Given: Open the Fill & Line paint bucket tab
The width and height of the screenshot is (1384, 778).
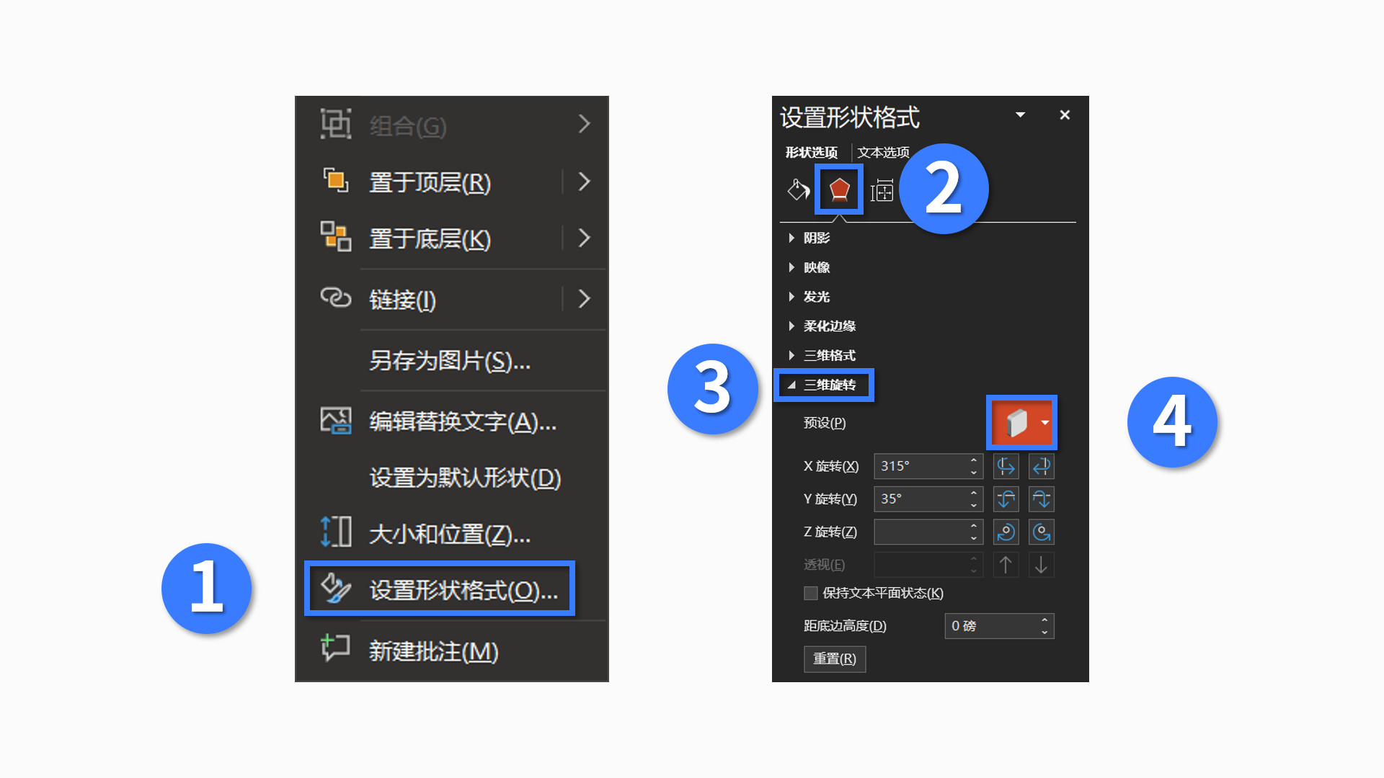Looking at the screenshot, I should pos(798,190).
